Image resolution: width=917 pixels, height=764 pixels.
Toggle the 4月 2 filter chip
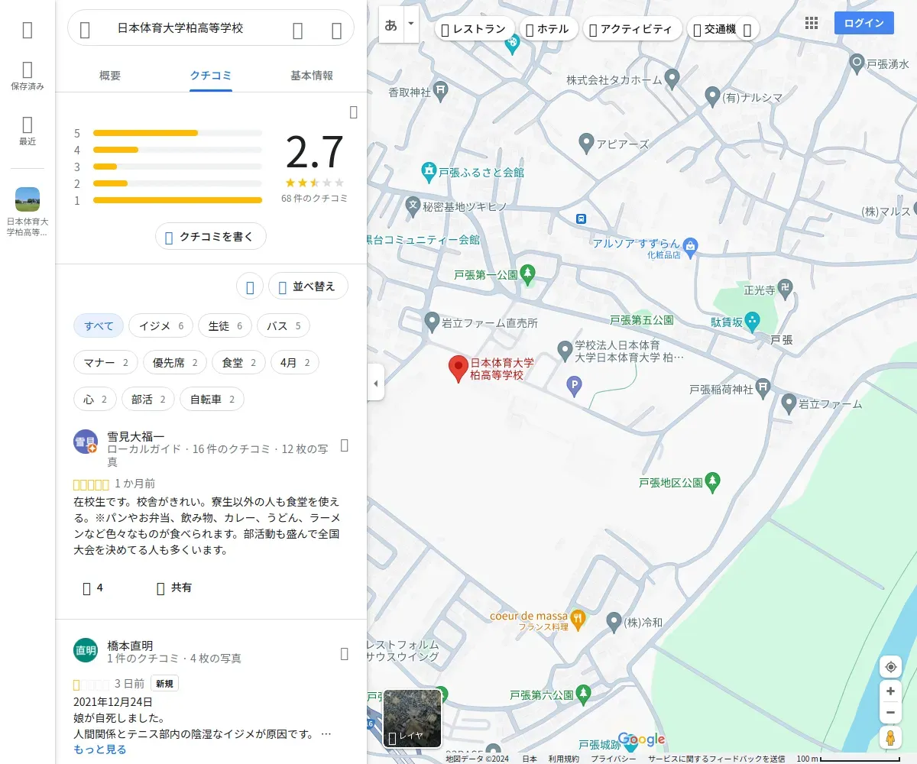[295, 363]
